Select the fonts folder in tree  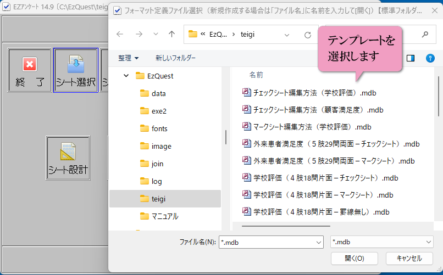[154, 128]
